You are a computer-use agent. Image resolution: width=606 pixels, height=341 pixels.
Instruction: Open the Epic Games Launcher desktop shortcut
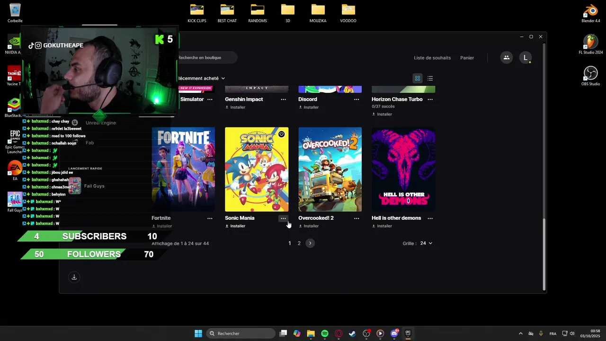pyautogui.click(x=15, y=141)
